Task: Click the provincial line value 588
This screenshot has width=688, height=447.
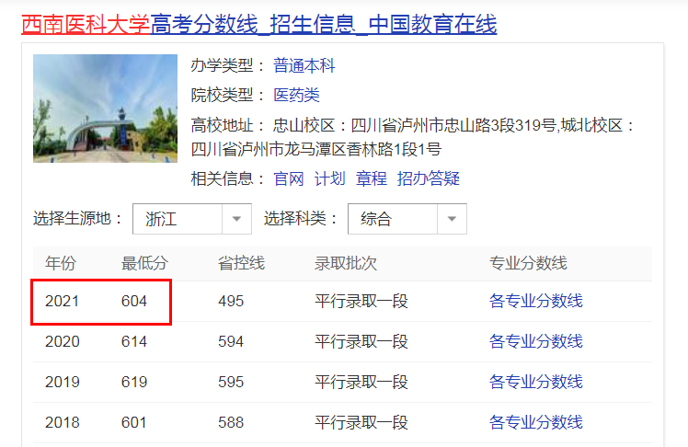Action: (x=231, y=422)
